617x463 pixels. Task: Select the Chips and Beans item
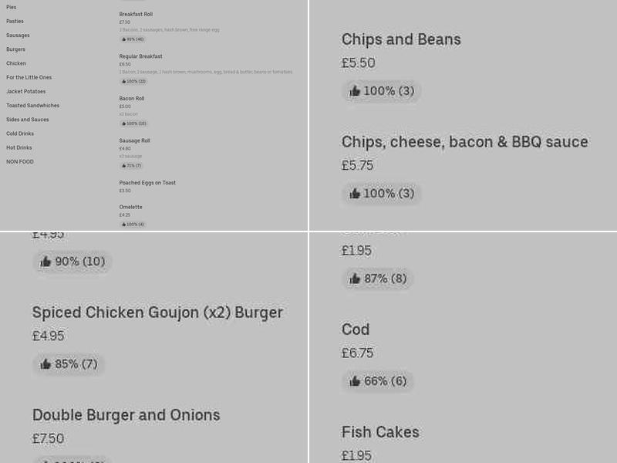(x=401, y=39)
